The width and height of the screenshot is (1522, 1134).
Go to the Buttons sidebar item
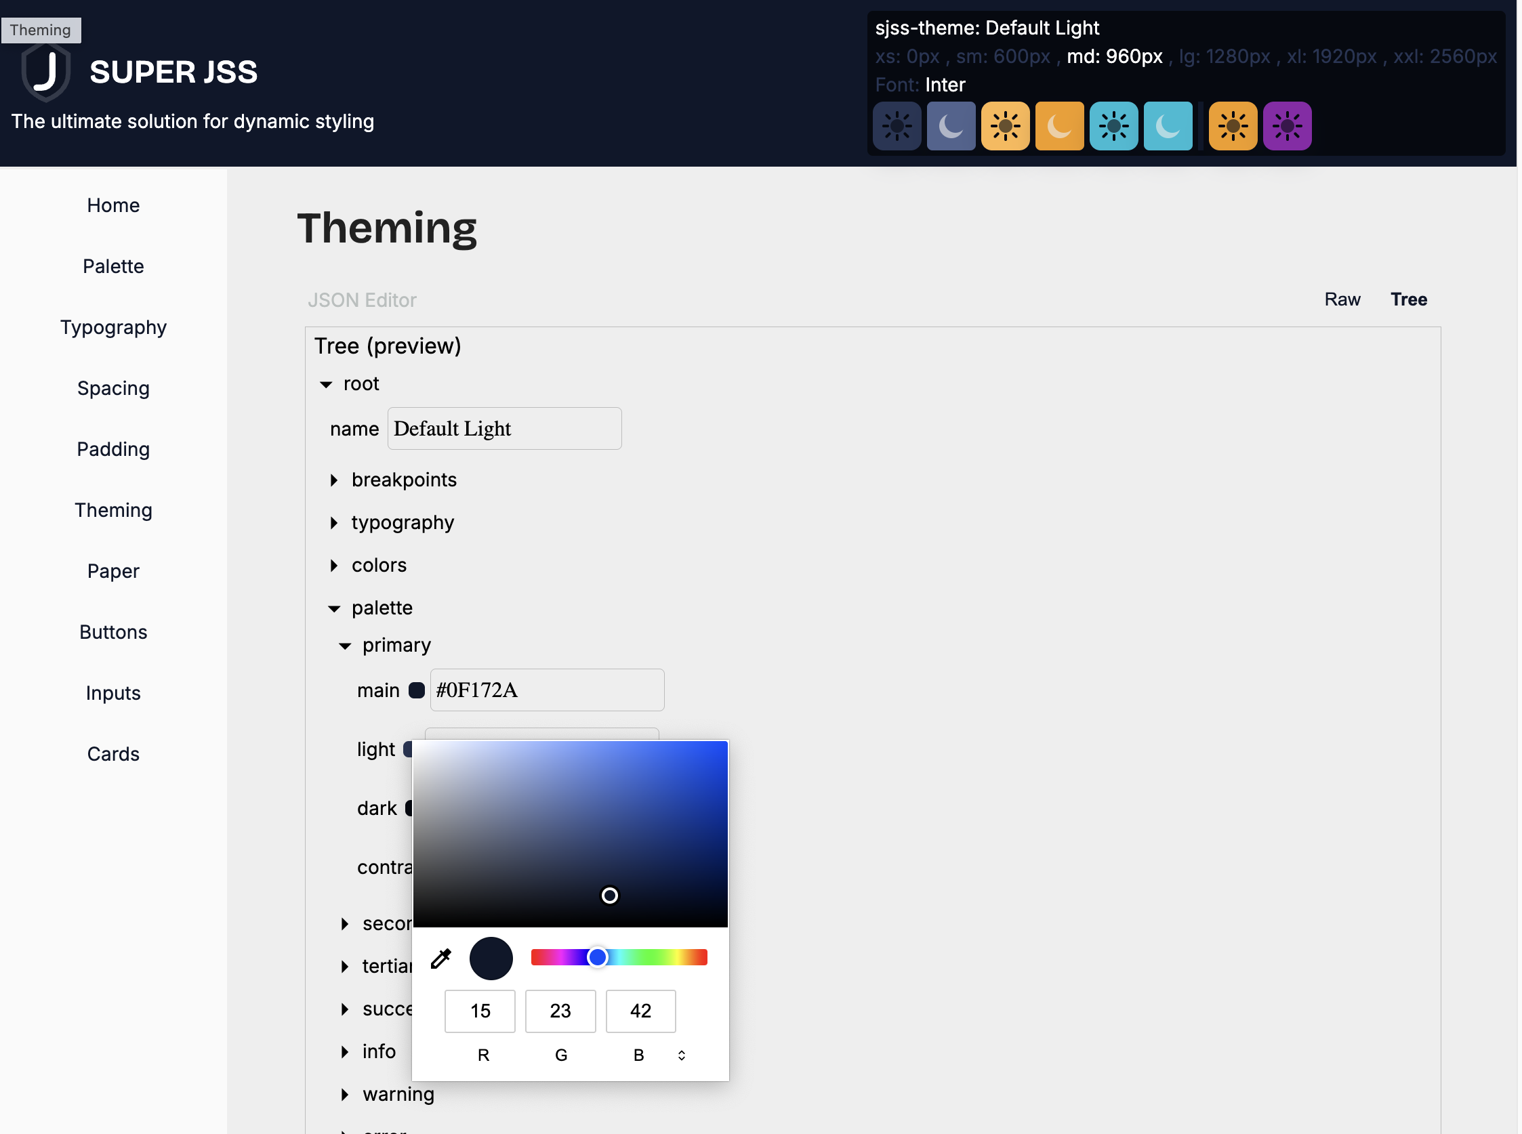[x=113, y=632]
